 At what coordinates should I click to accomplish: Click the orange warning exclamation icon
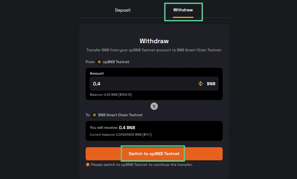click(88, 165)
